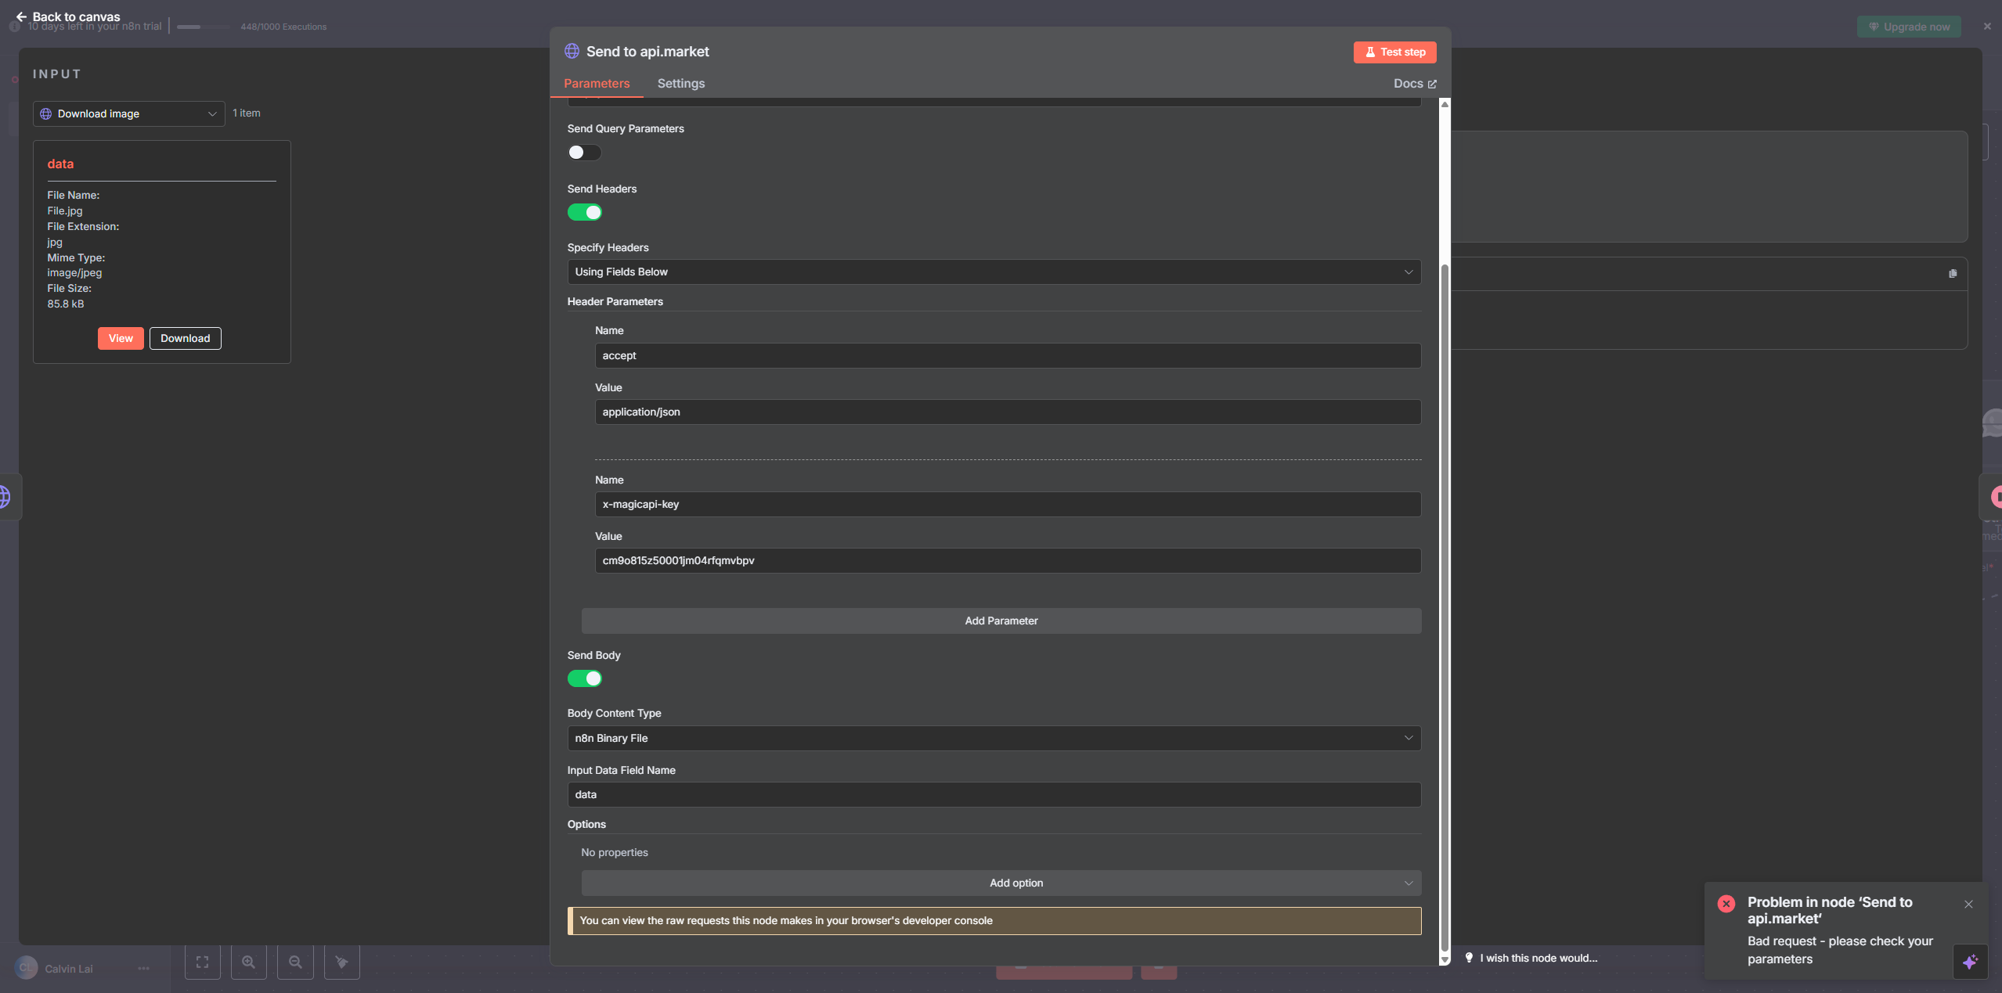The width and height of the screenshot is (2002, 993).
Task: Click the Test step button
Action: (x=1394, y=52)
